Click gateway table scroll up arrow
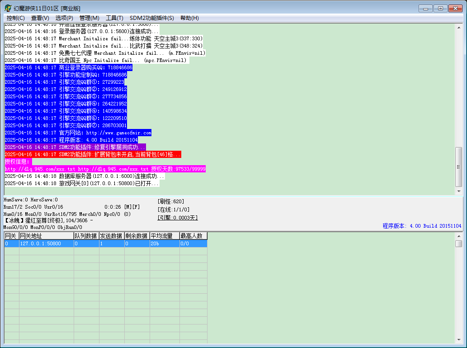This screenshot has height=348, width=467. (x=459, y=236)
